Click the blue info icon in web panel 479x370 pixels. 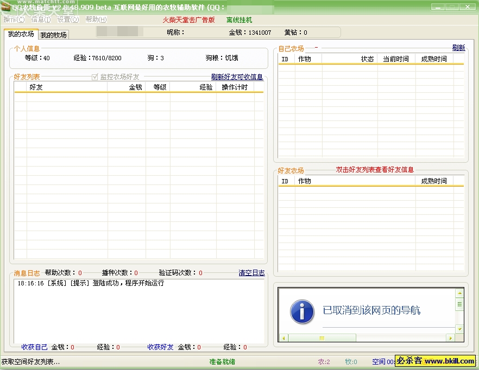pos(302,311)
